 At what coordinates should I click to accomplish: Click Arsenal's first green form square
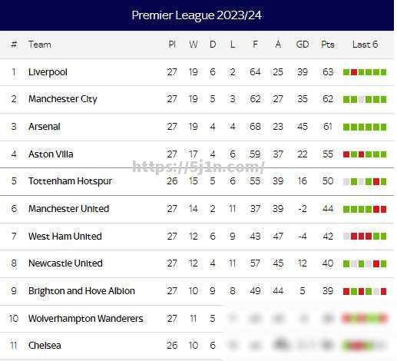(x=346, y=127)
